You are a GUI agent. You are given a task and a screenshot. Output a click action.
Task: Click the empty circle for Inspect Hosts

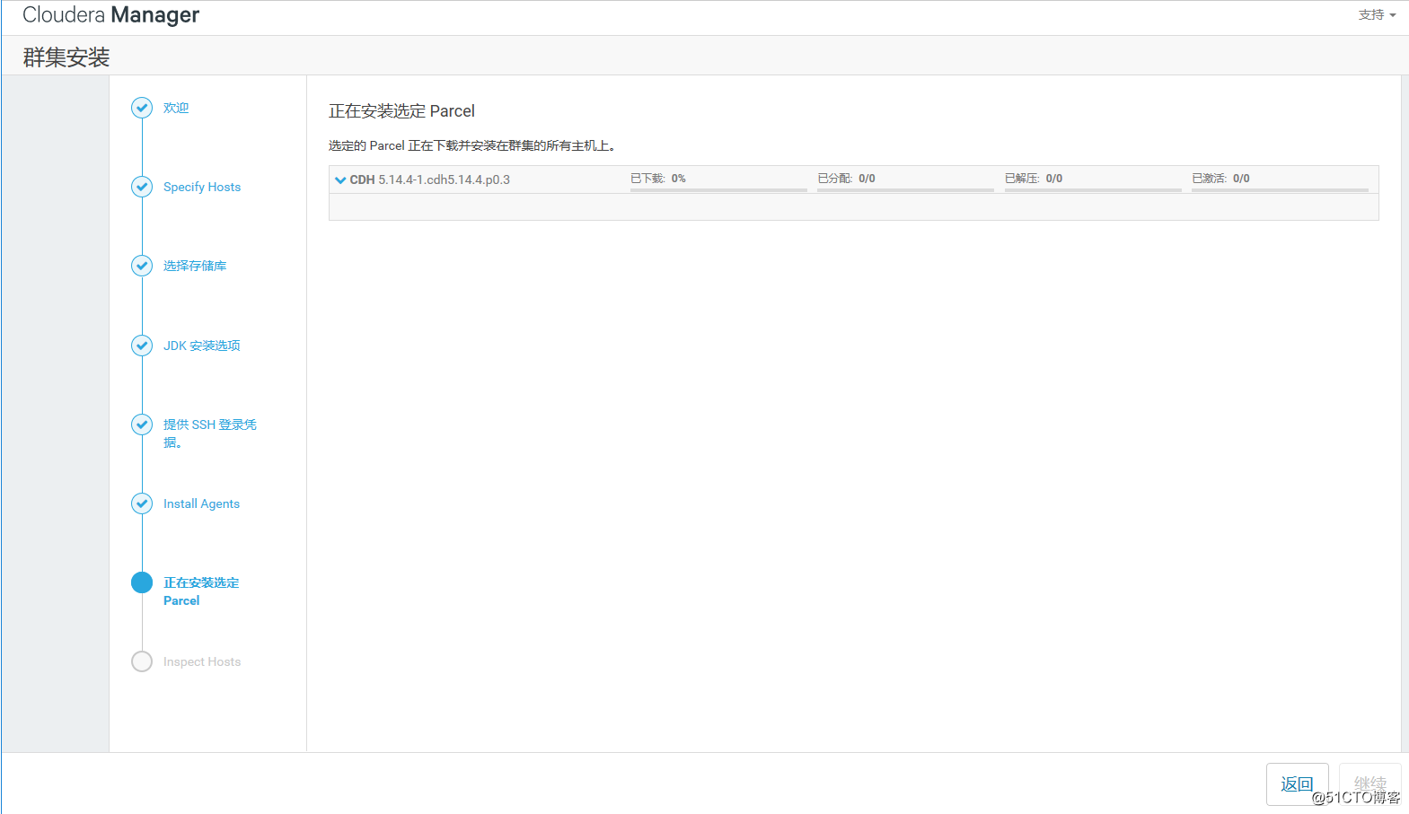click(x=142, y=661)
